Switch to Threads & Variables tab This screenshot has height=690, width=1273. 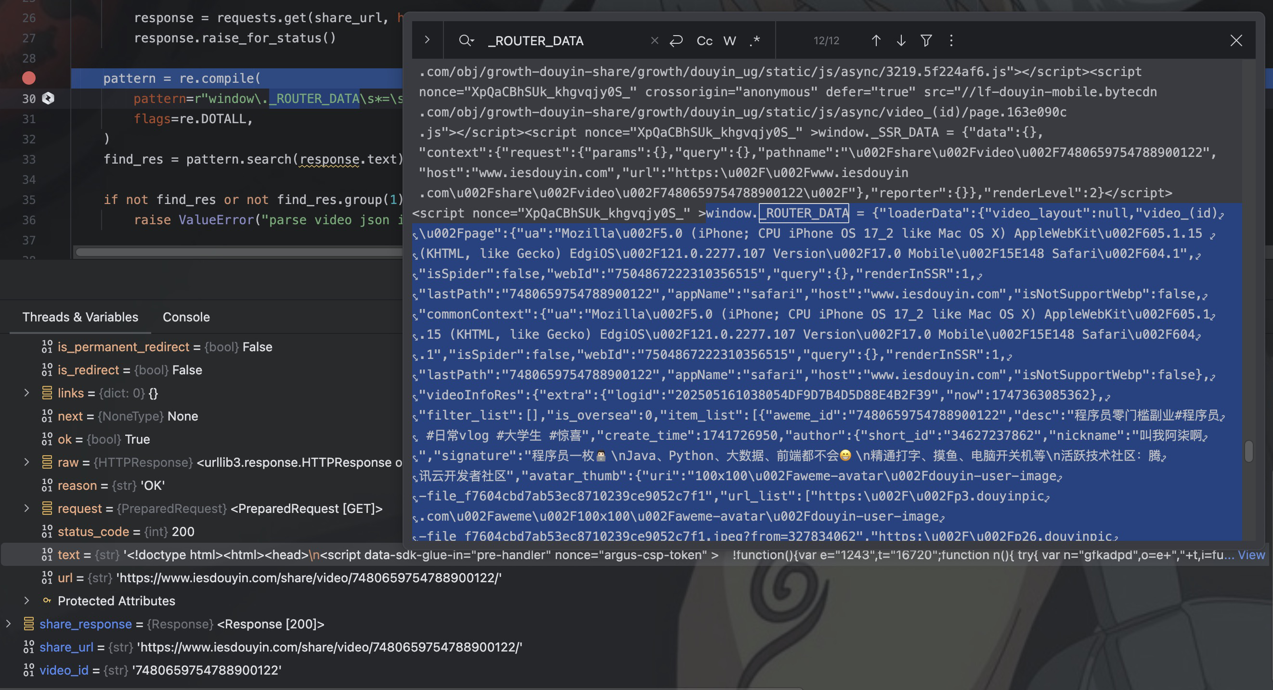[x=80, y=317]
